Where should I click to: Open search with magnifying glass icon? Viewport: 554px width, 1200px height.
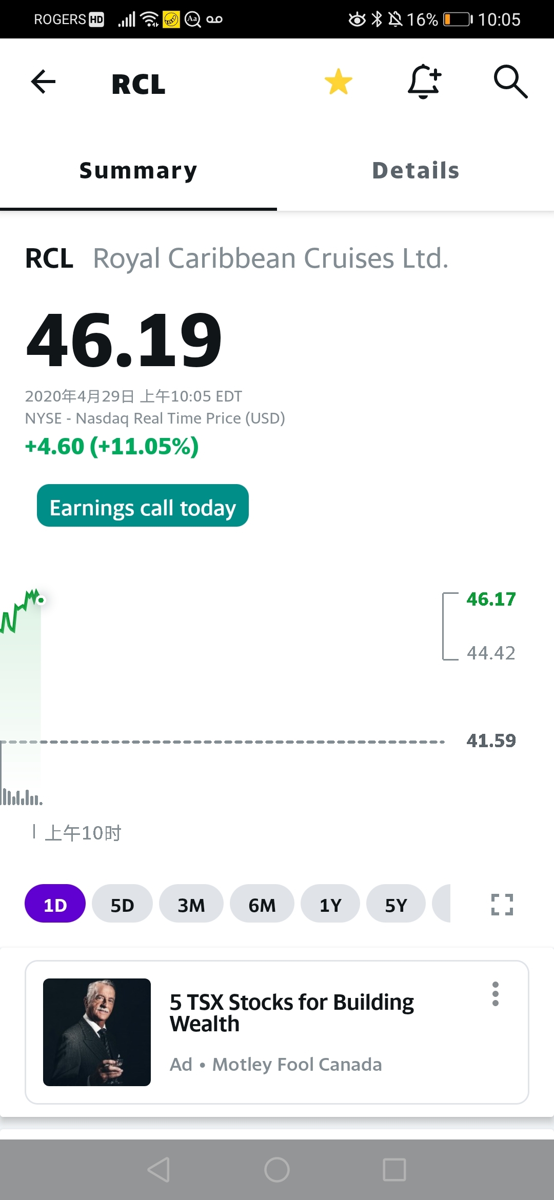(x=510, y=82)
